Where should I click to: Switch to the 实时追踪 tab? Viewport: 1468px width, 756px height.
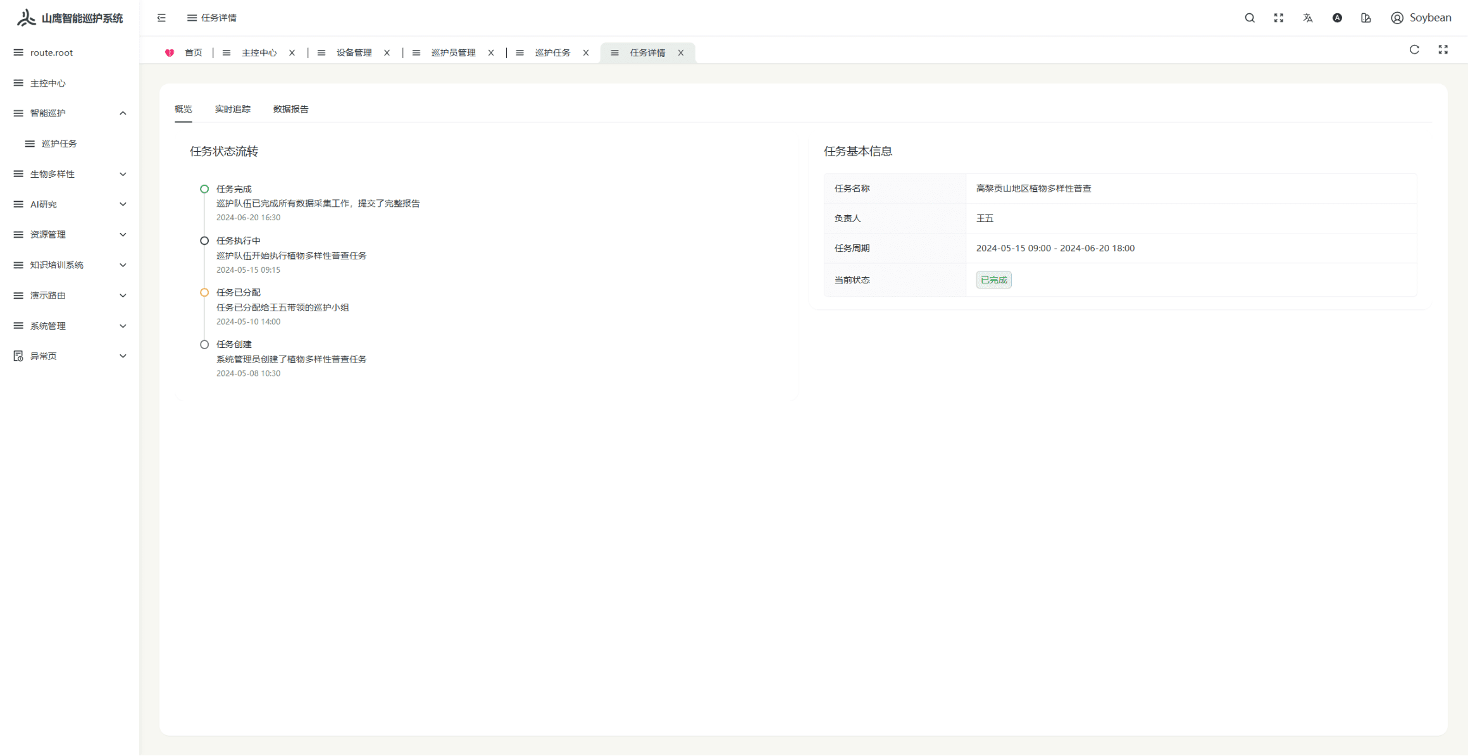232,109
